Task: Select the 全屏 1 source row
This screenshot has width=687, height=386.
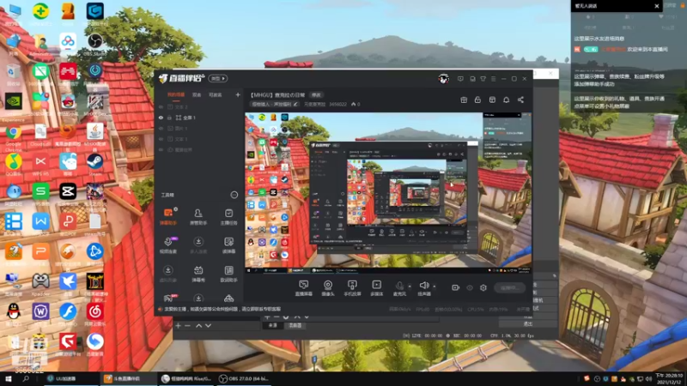Action: (x=199, y=118)
